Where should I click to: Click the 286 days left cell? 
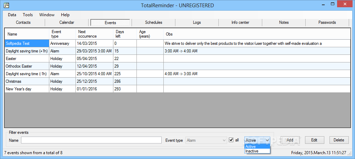tap(125, 81)
